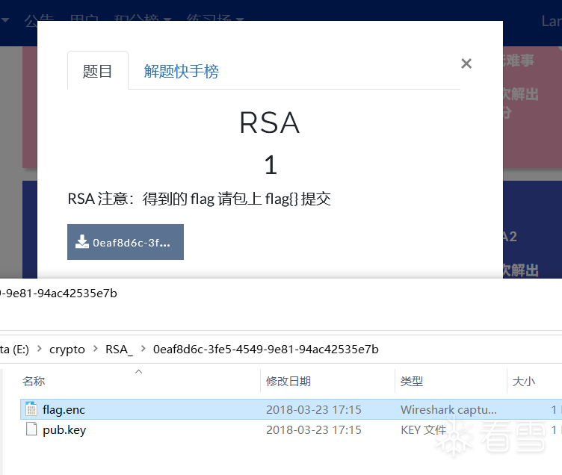Click the sort-direction arrow above 名称 column
The height and width of the screenshot is (475, 562).
coord(139,372)
